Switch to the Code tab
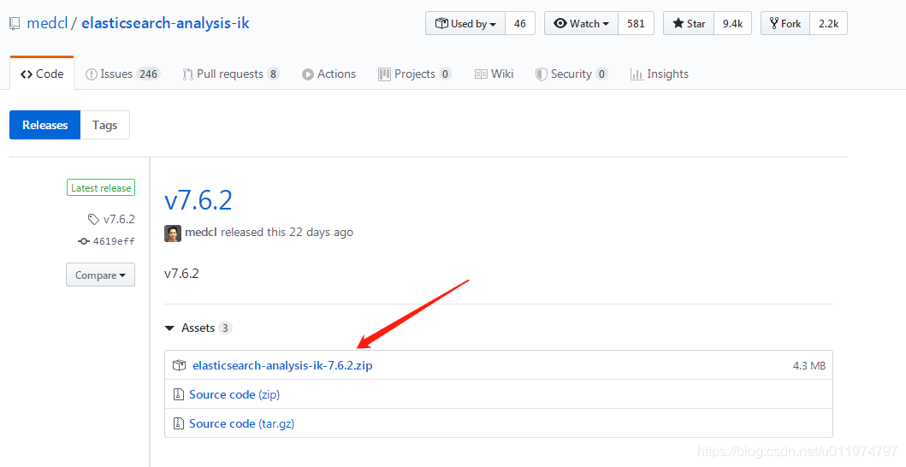This screenshot has width=906, height=467. click(42, 74)
